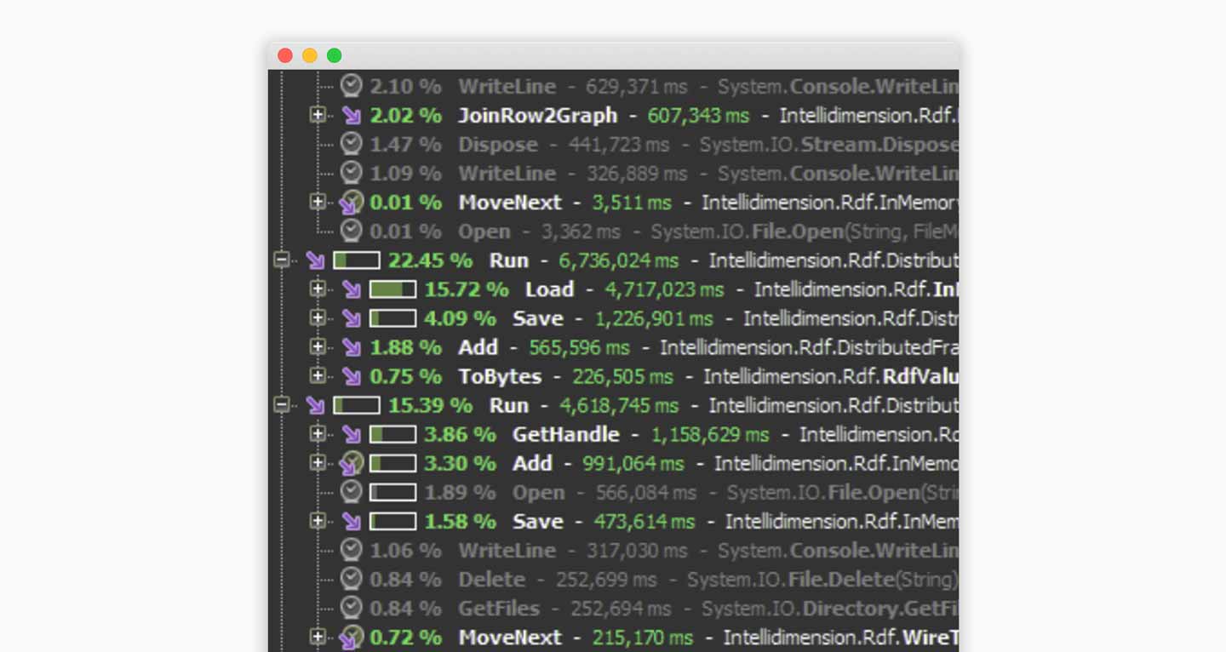Click the clock icon beside WriteLine 1.09 %
The height and width of the screenshot is (652, 1226).
352,173
